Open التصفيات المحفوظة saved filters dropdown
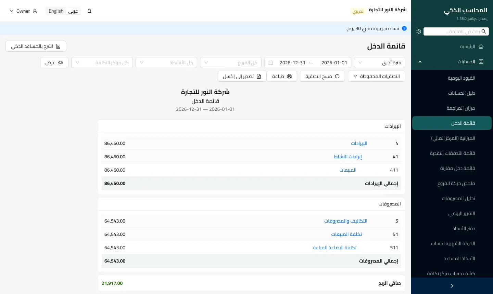Viewport: 493px width, 294px height. [x=377, y=76]
